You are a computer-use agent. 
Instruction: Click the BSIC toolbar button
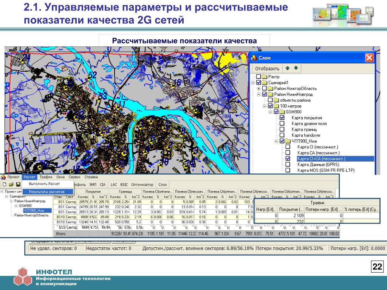tap(124, 184)
